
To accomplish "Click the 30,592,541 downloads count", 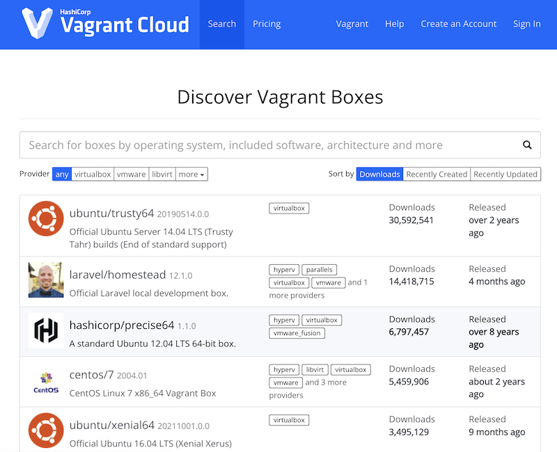I will pos(411,220).
